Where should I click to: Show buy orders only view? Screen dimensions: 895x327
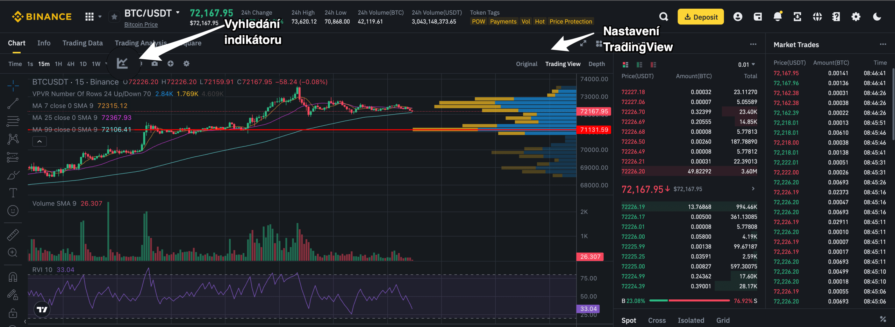(x=639, y=65)
